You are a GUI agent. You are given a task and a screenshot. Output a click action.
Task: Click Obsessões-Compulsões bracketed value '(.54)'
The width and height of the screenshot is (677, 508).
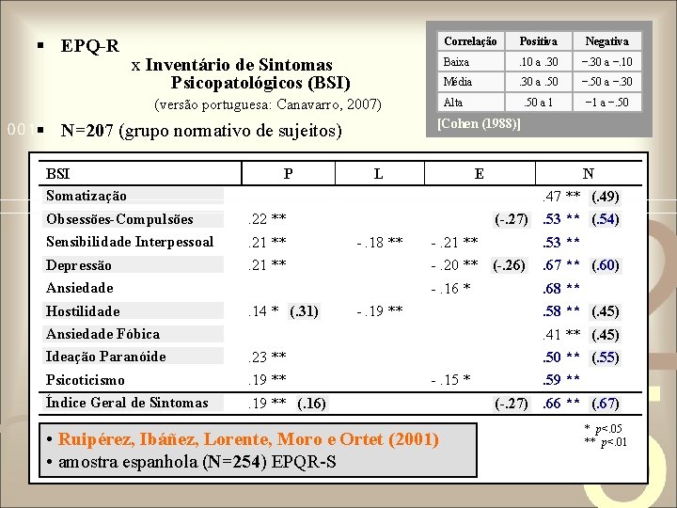tap(606, 219)
